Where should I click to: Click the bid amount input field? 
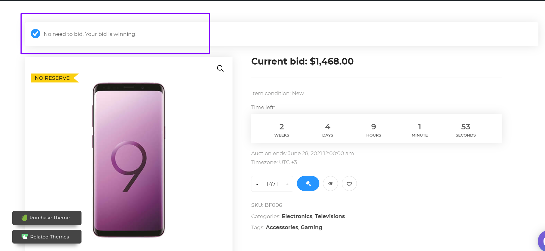click(x=272, y=184)
